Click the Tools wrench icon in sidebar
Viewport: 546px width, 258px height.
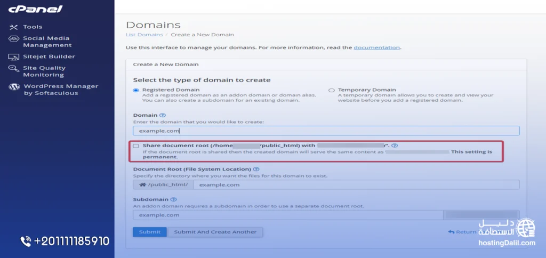click(13, 27)
